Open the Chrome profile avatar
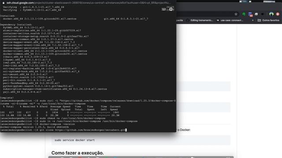Screen dimensions: 282x158 click(271, 14)
